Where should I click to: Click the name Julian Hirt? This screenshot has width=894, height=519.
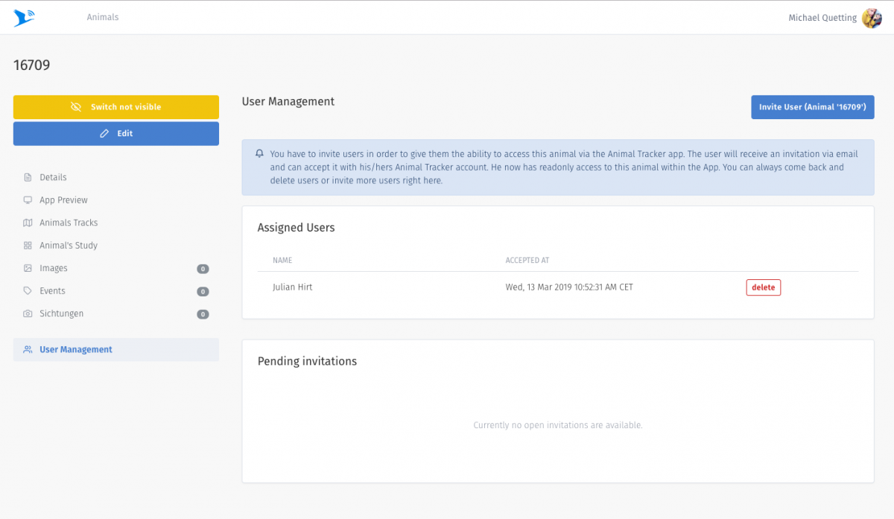coord(292,287)
